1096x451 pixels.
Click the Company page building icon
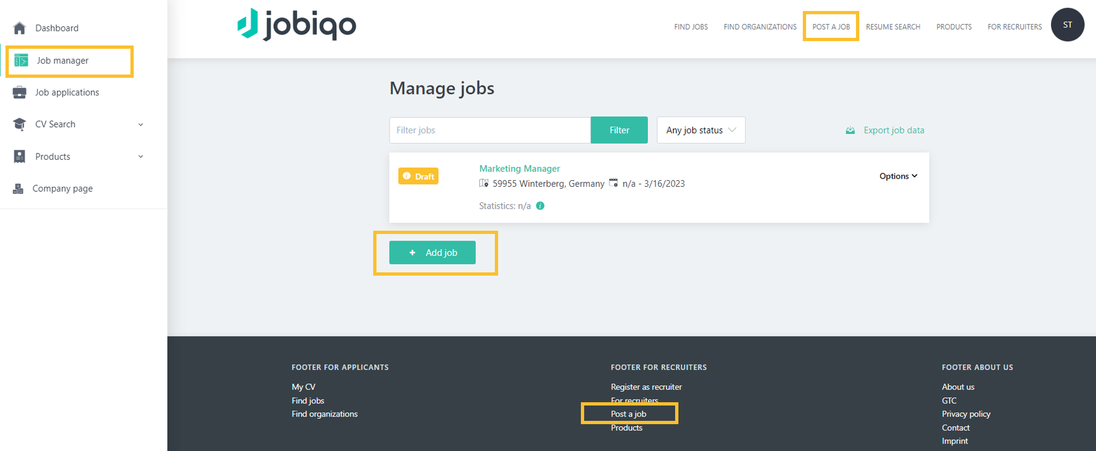pyautogui.click(x=18, y=189)
